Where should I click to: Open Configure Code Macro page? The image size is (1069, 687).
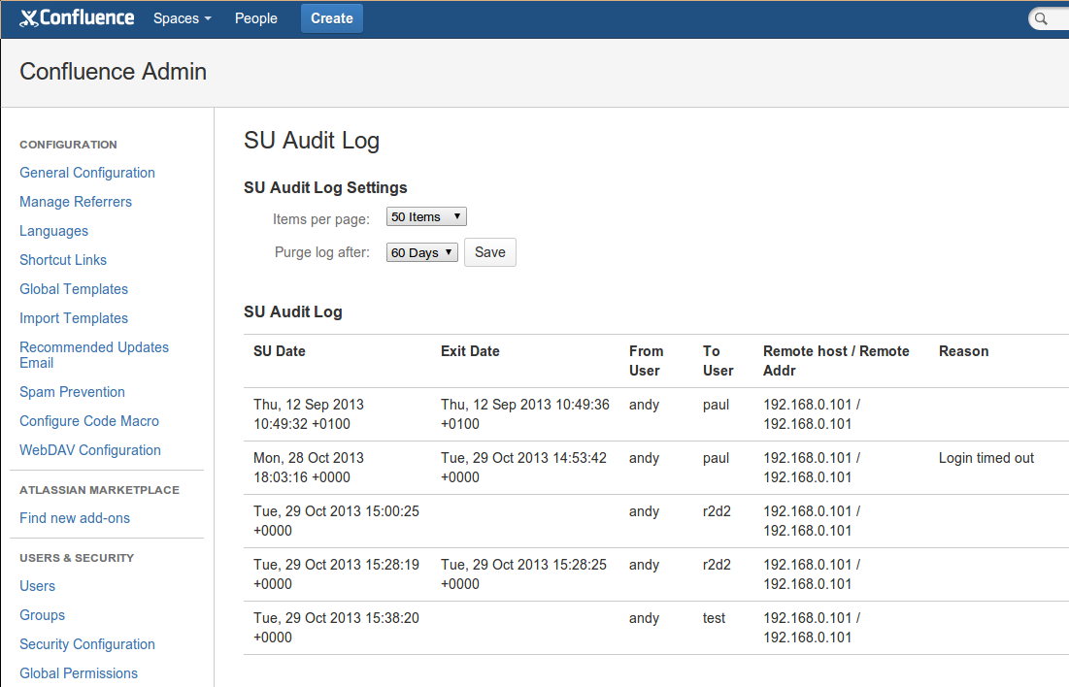pyautogui.click(x=89, y=421)
